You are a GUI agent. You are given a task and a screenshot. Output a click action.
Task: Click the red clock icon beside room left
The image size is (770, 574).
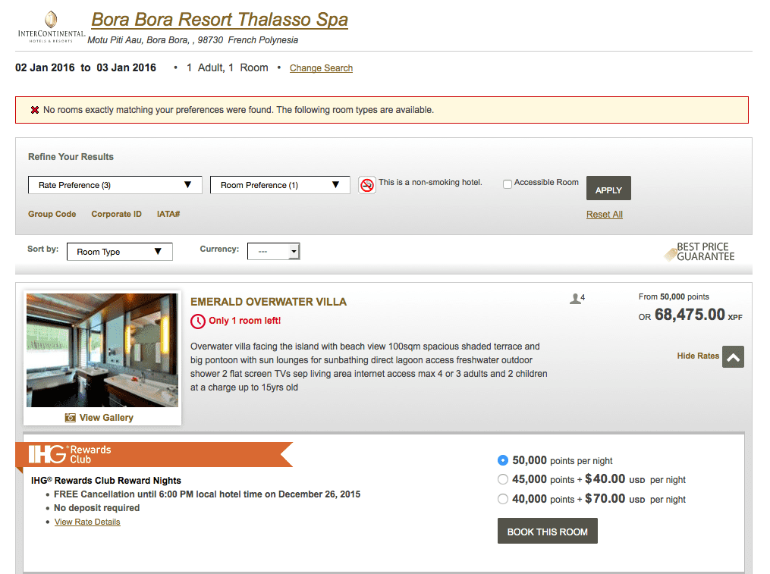(x=198, y=322)
